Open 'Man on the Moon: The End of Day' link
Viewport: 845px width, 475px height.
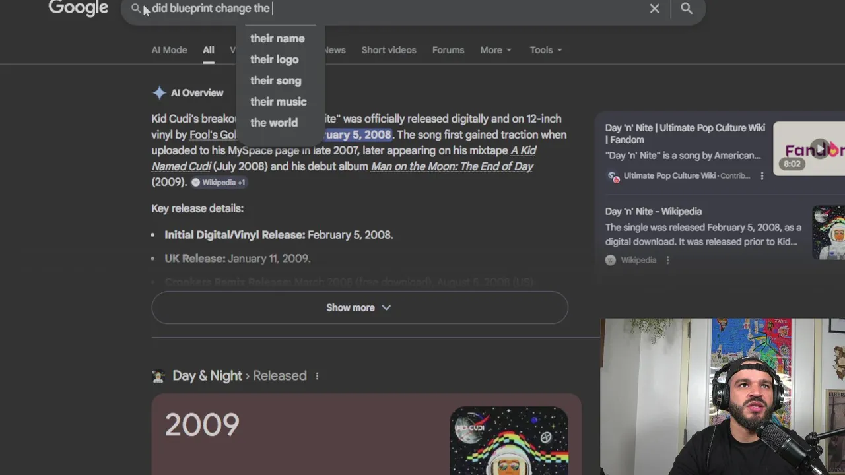point(452,166)
